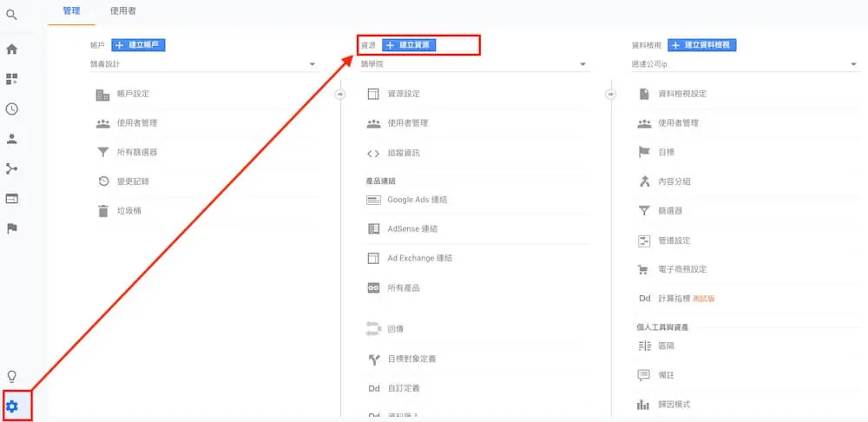Open 內容分組 content grouping icon
This screenshot has height=422, width=868.
pyautogui.click(x=644, y=181)
